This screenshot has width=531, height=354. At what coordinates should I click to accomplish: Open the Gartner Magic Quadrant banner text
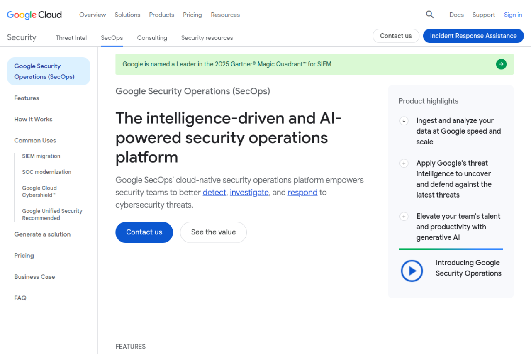point(227,64)
